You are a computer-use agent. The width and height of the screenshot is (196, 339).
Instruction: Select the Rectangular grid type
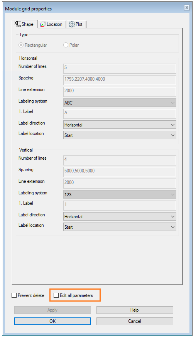click(33, 45)
